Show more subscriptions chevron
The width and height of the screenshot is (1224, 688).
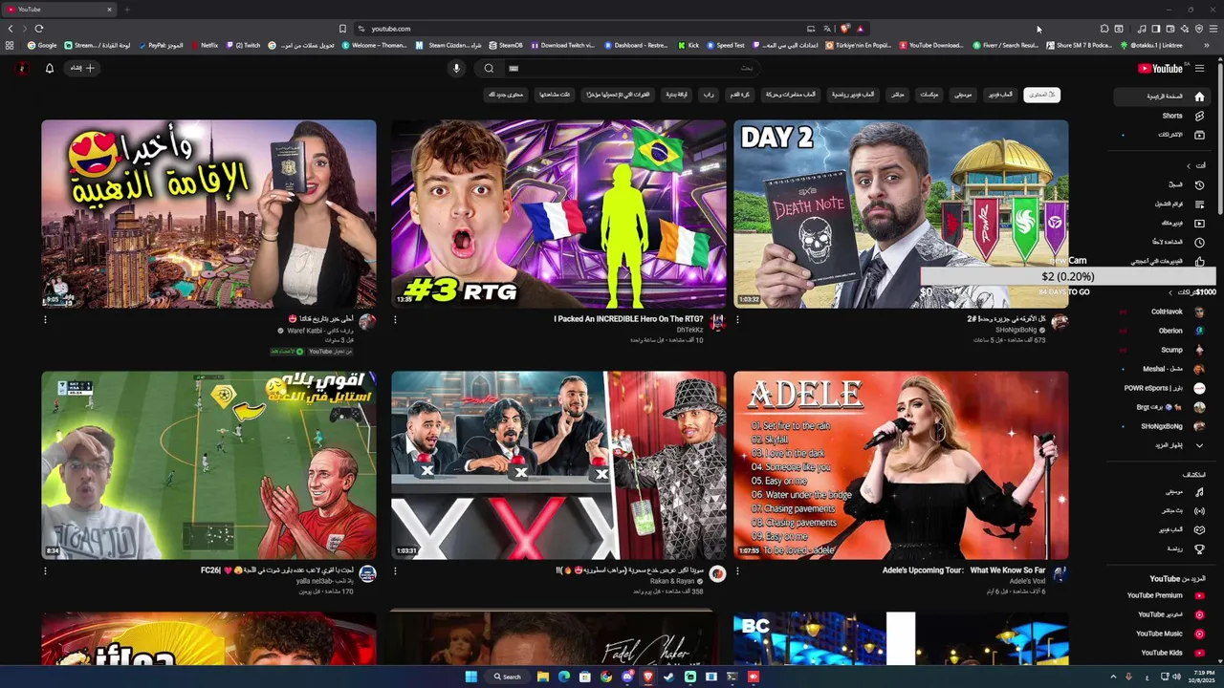1199,445
